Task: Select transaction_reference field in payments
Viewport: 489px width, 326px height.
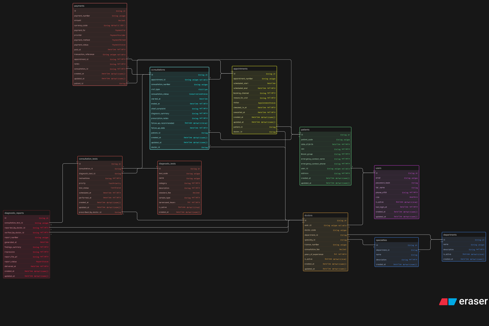Action: click(x=100, y=54)
